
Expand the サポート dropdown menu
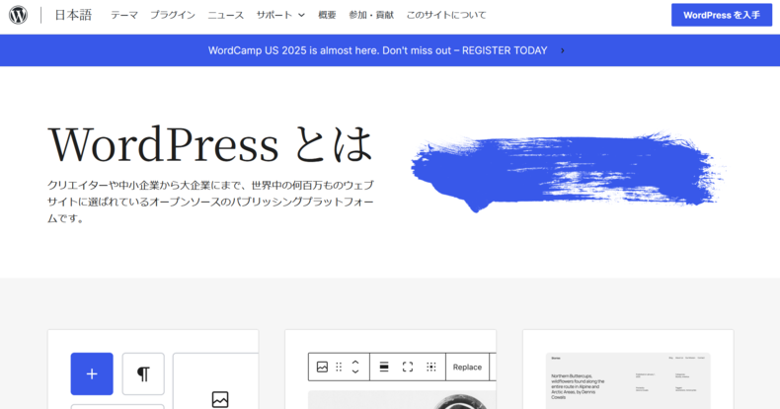280,15
